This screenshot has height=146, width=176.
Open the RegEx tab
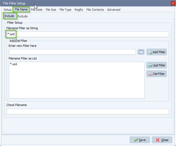pyautogui.click(x=79, y=10)
